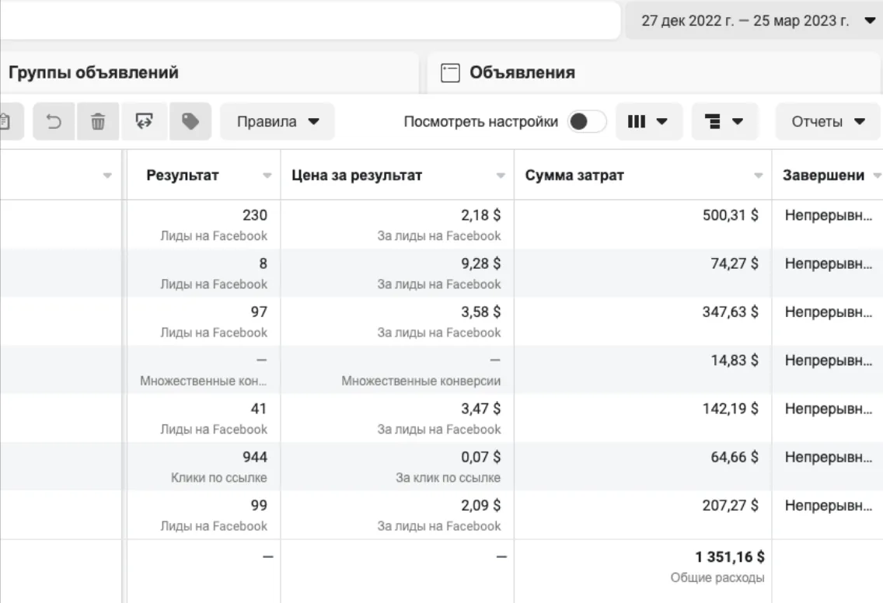Click cost per result 2,18 $
The height and width of the screenshot is (603, 883).
[480, 215]
